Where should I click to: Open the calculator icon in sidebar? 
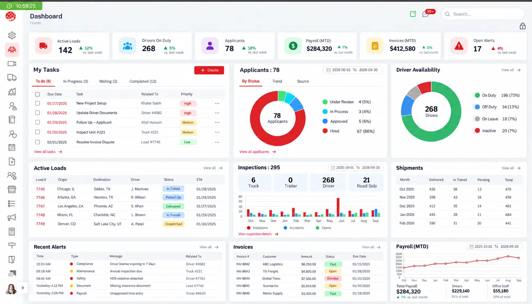(x=12, y=231)
